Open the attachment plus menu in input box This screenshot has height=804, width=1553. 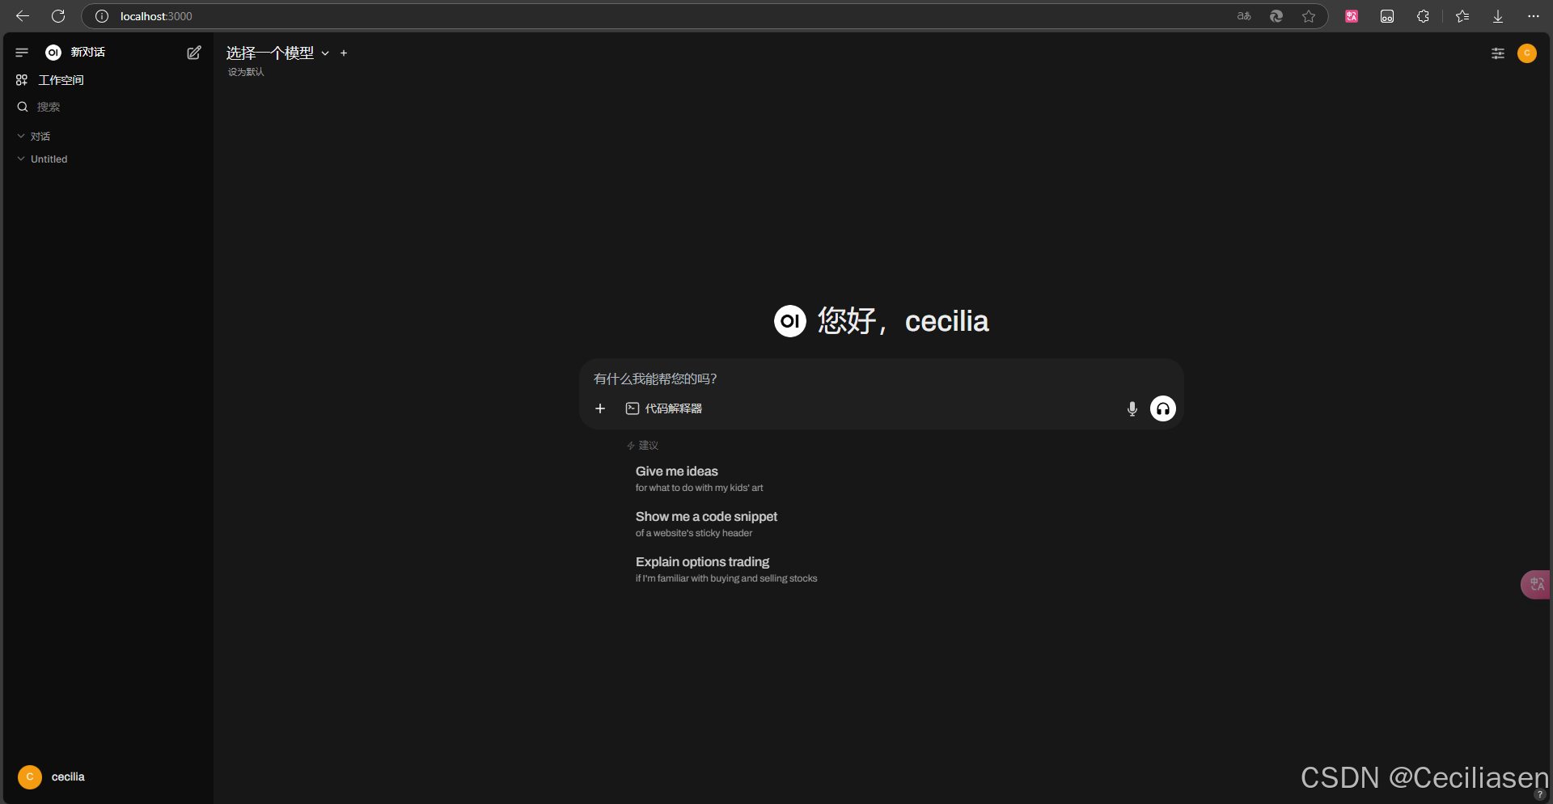[x=600, y=408]
